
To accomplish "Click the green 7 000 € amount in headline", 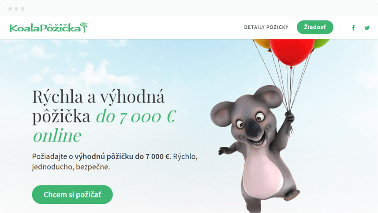I will tap(147, 117).
